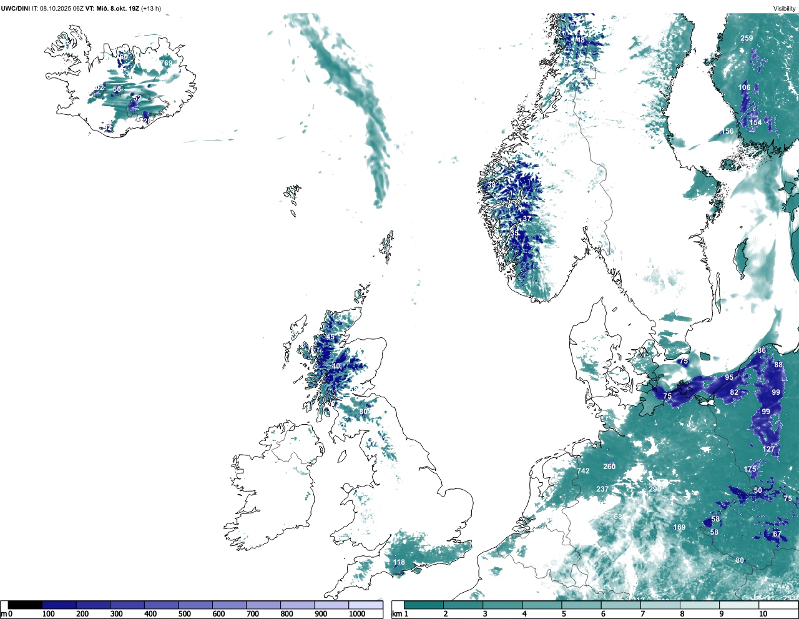799x619 pixels.
Task: Click the 'km' unit label on legend
Action: (396, 614)
